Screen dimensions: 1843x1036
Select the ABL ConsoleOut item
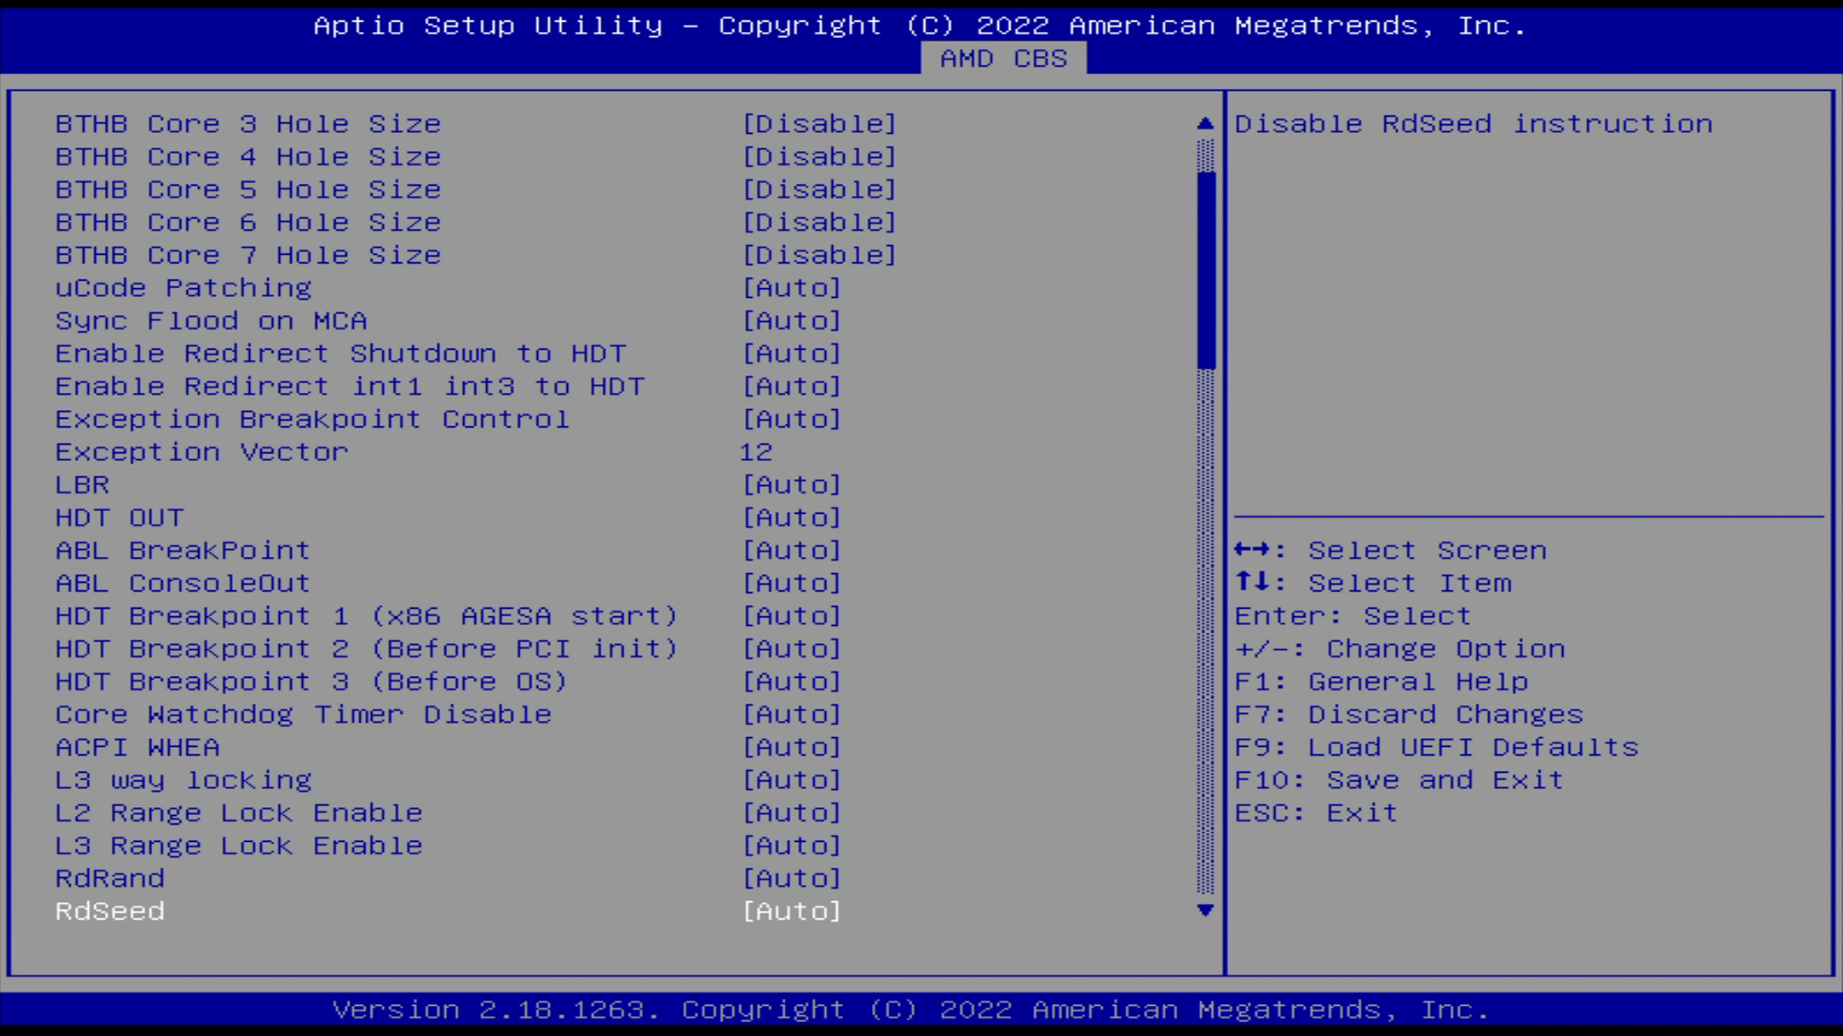pos(183,583)
